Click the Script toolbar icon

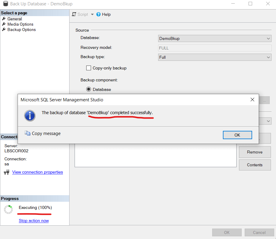click(x=74, y=14)
